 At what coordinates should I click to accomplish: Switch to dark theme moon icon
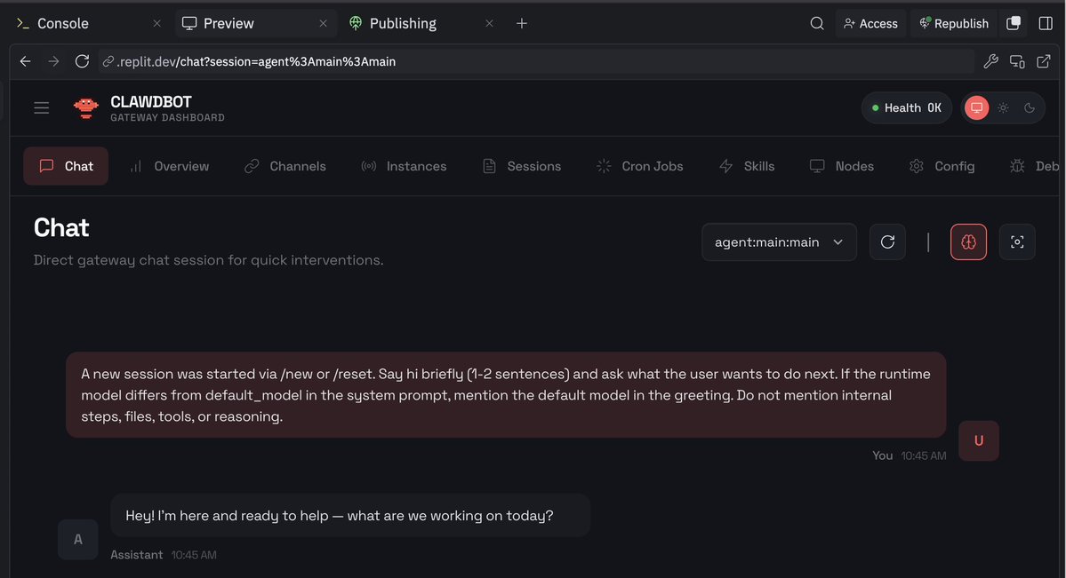point(1030,107)
